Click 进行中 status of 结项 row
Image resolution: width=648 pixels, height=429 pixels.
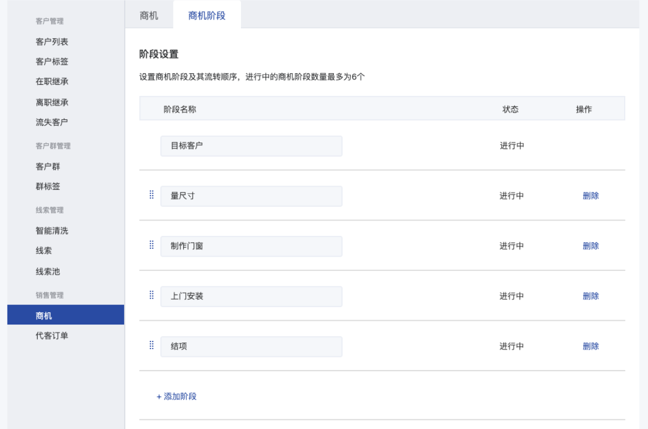click(512, 346)
